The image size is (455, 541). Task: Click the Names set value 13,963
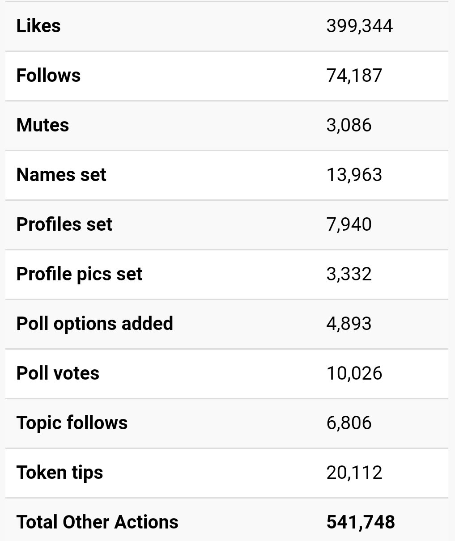click(x=354, y=175)
